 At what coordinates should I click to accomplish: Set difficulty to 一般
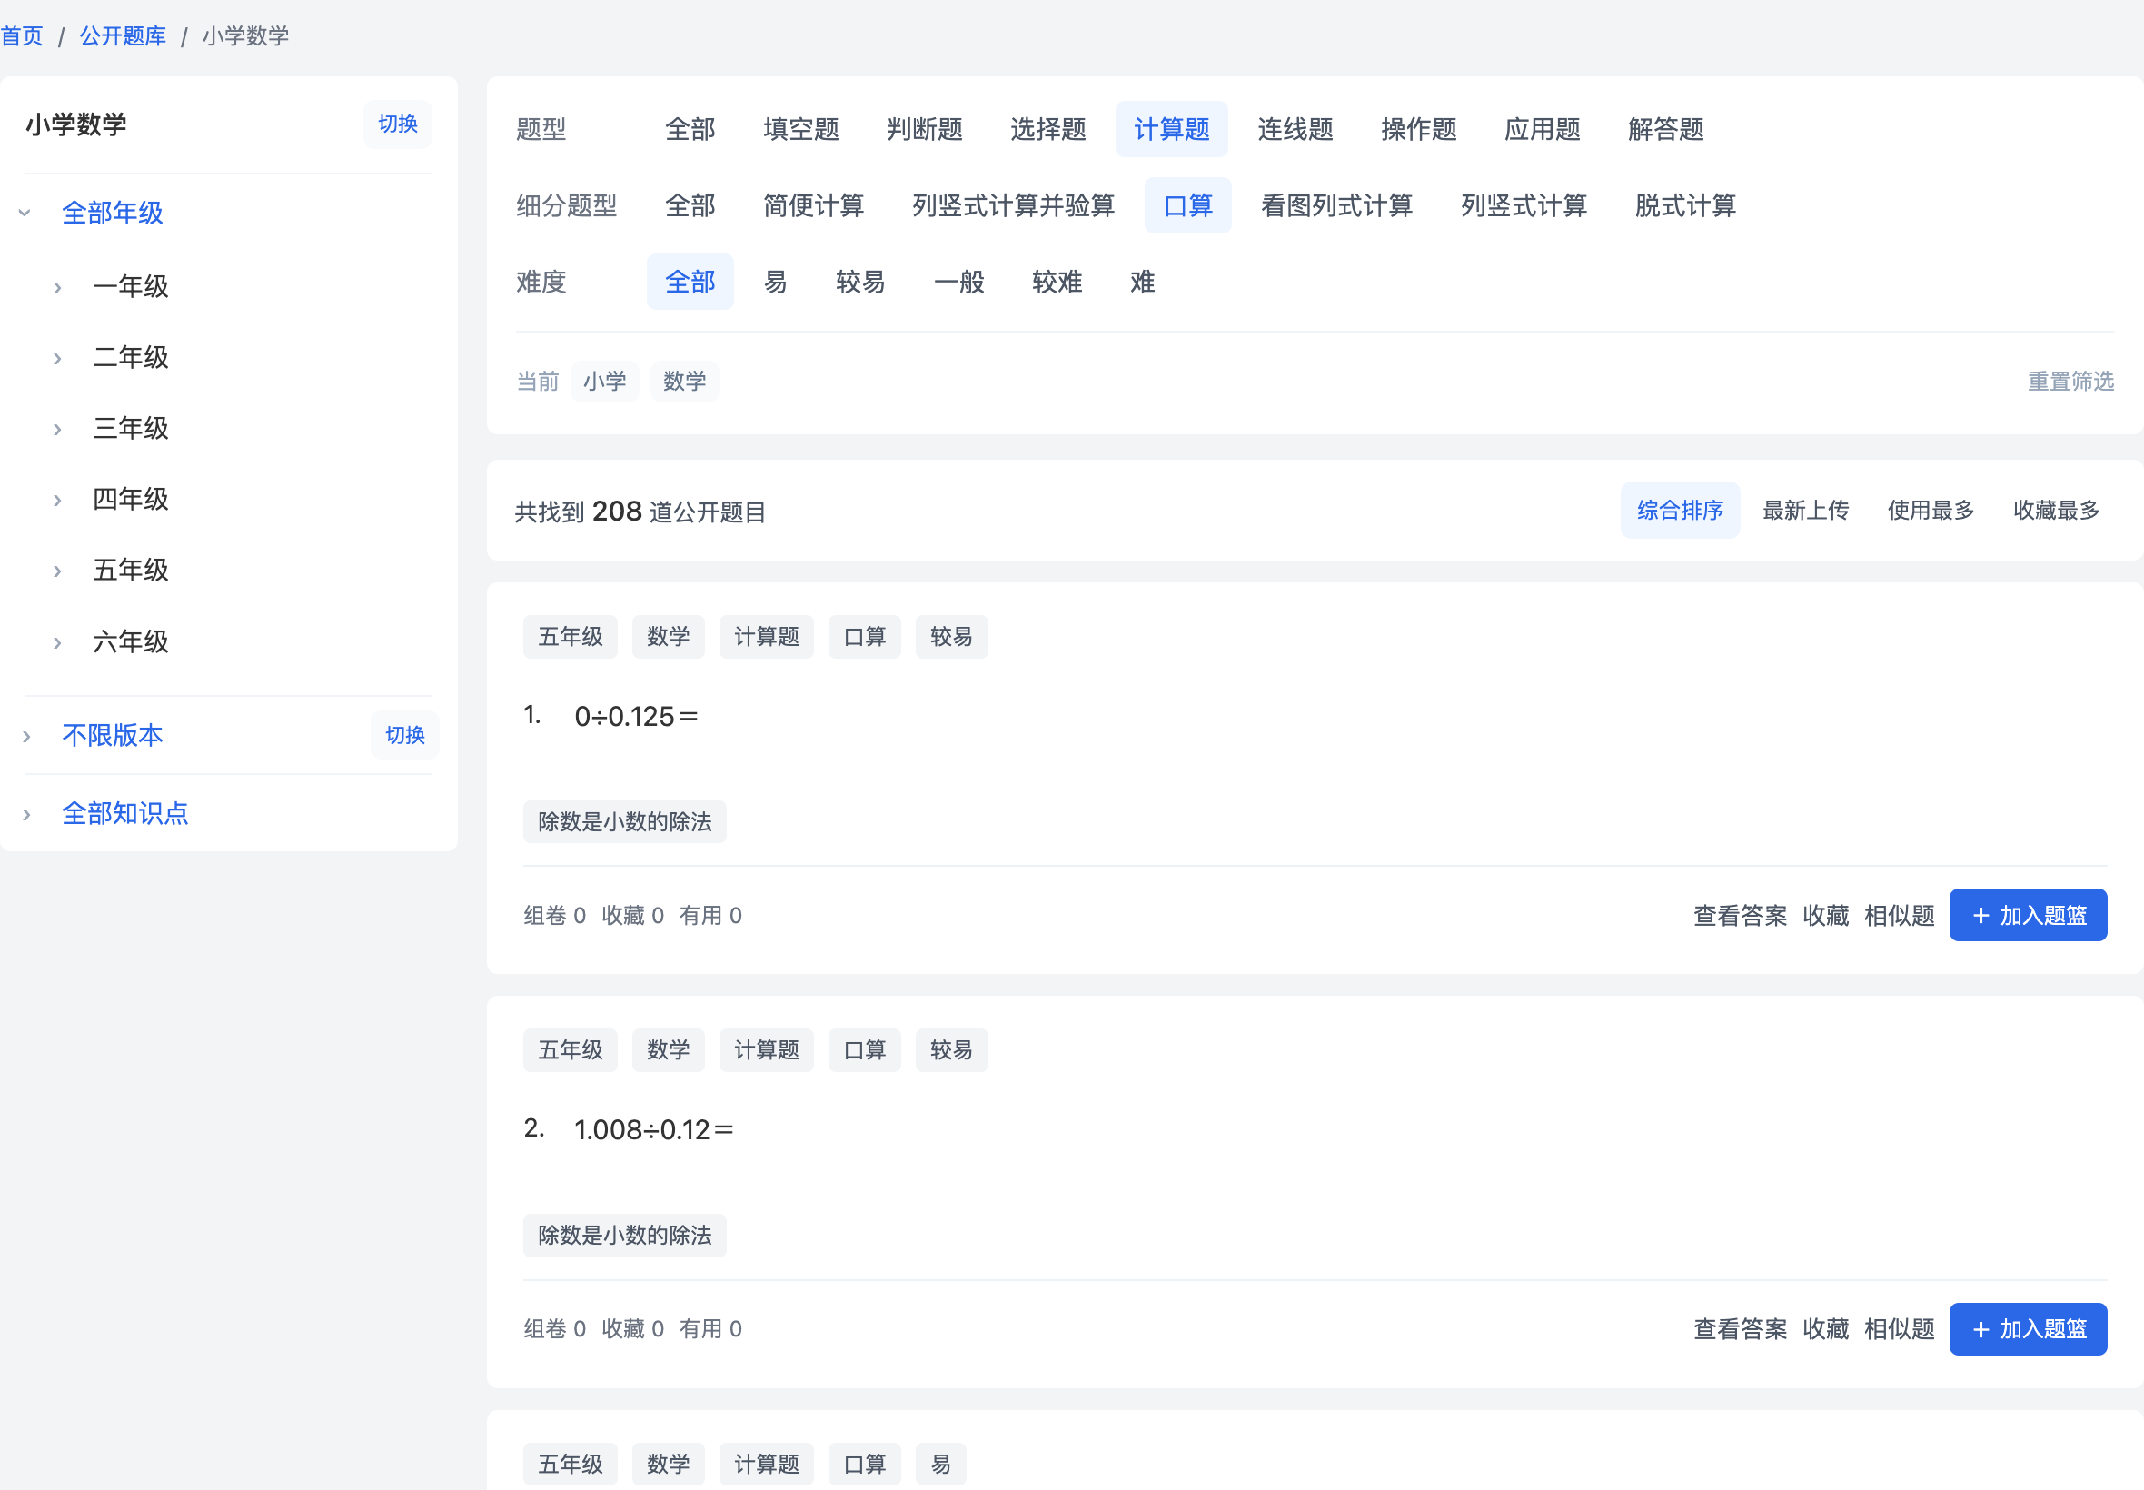pos(958,282)
